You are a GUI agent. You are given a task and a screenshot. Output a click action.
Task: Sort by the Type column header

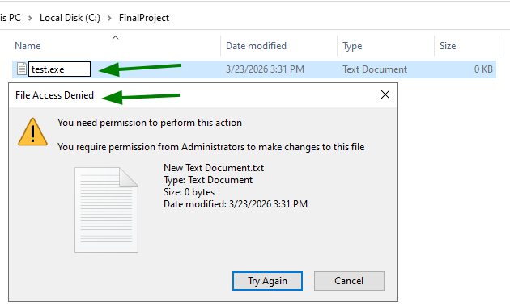click(352, 46)
